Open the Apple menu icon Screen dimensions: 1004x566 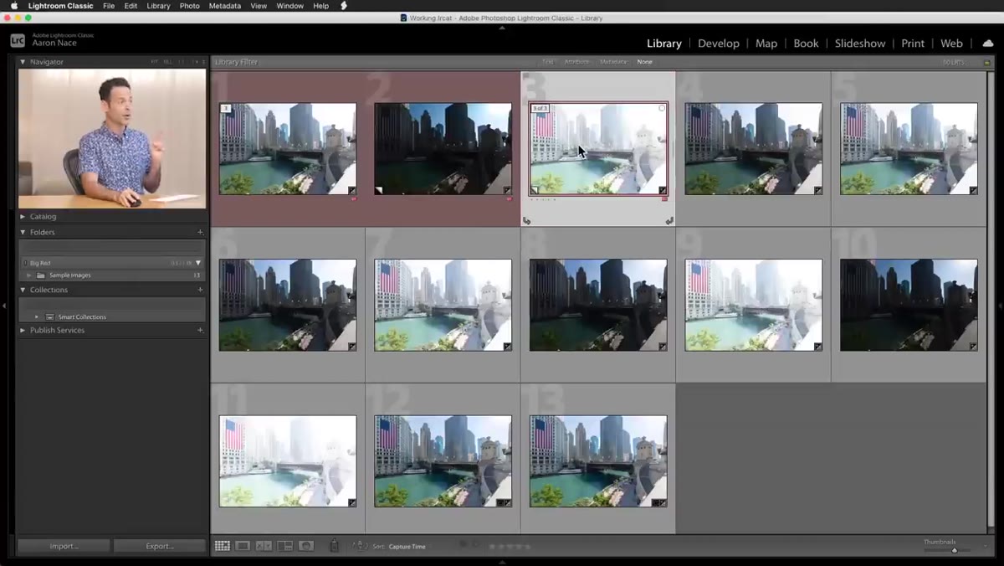[13, 6]
